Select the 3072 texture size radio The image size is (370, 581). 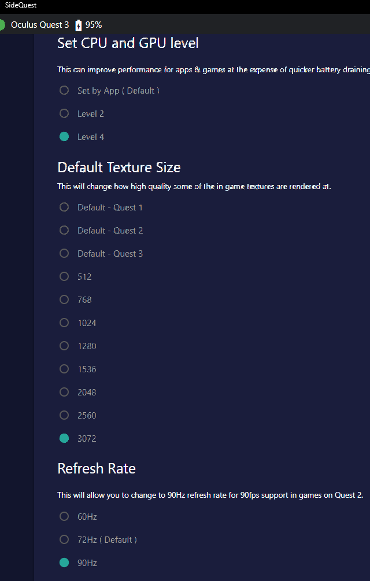tap(64, 438)
